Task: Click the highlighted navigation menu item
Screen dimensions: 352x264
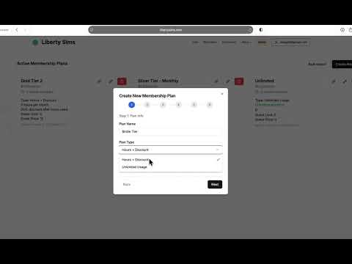Action: 262,43
